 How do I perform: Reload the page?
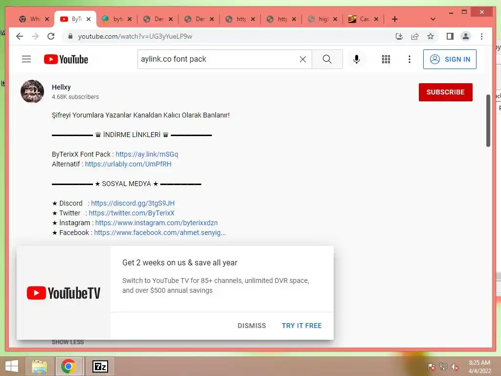51,36
